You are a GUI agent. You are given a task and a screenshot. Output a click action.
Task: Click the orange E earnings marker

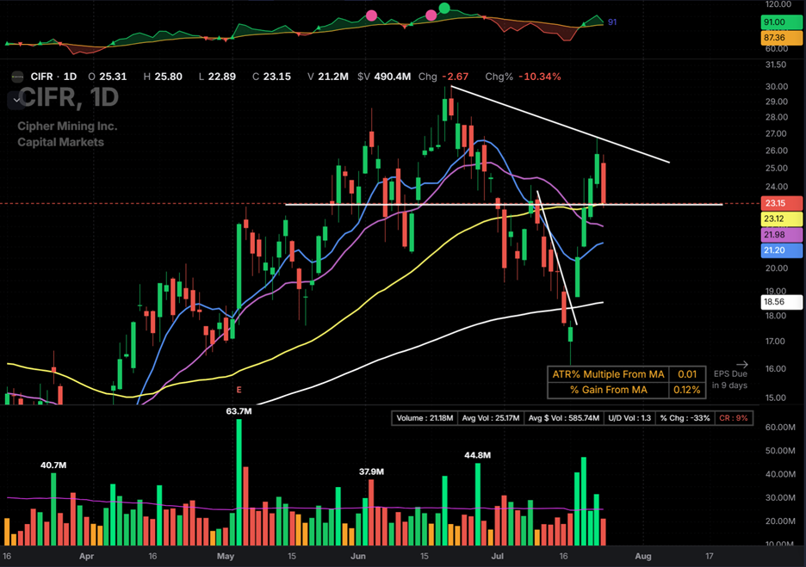pos(239,390)
